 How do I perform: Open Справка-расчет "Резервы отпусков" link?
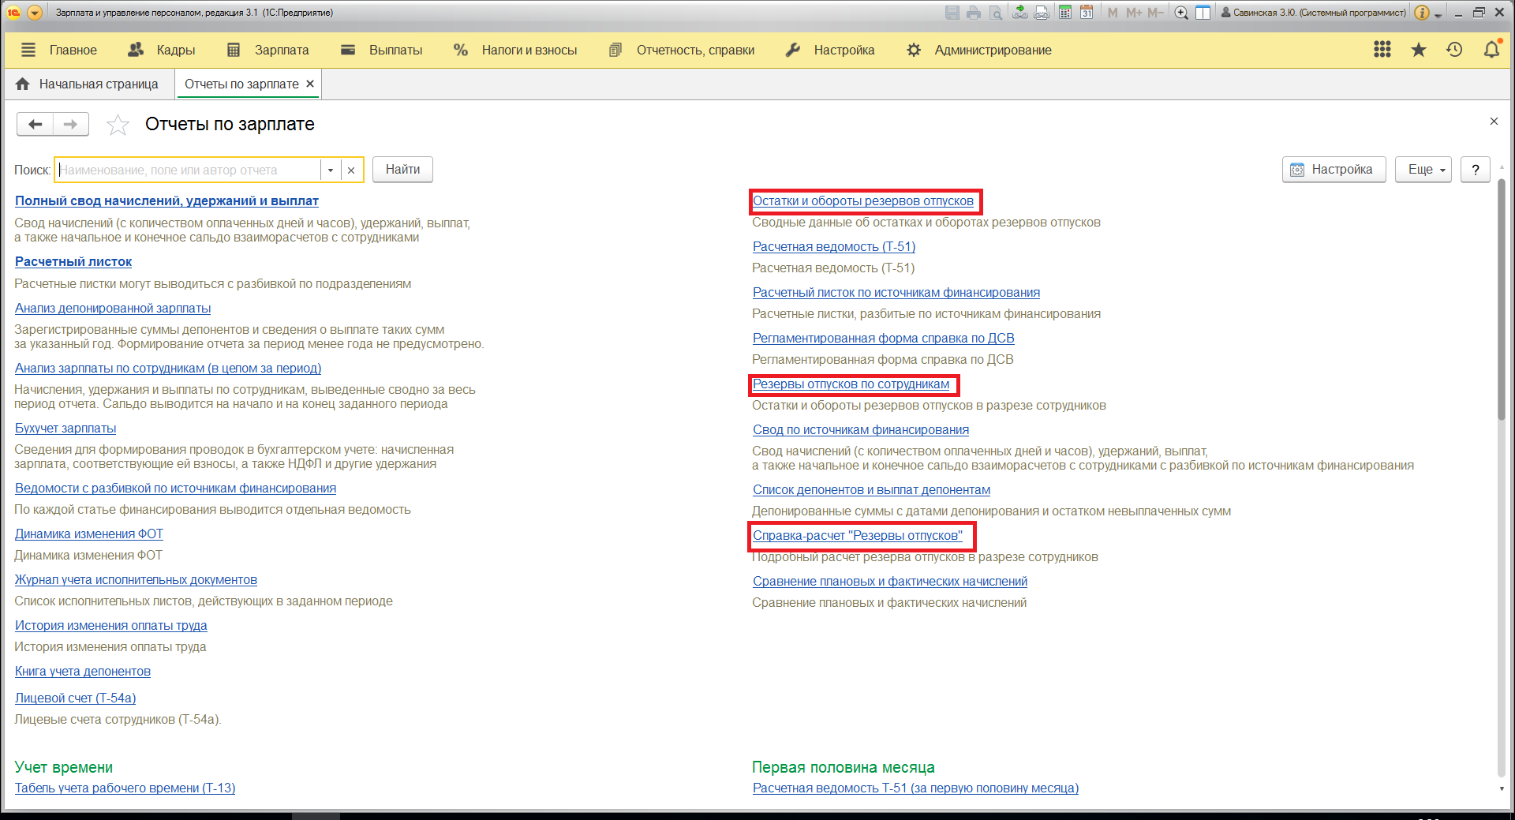pos(857,535)
